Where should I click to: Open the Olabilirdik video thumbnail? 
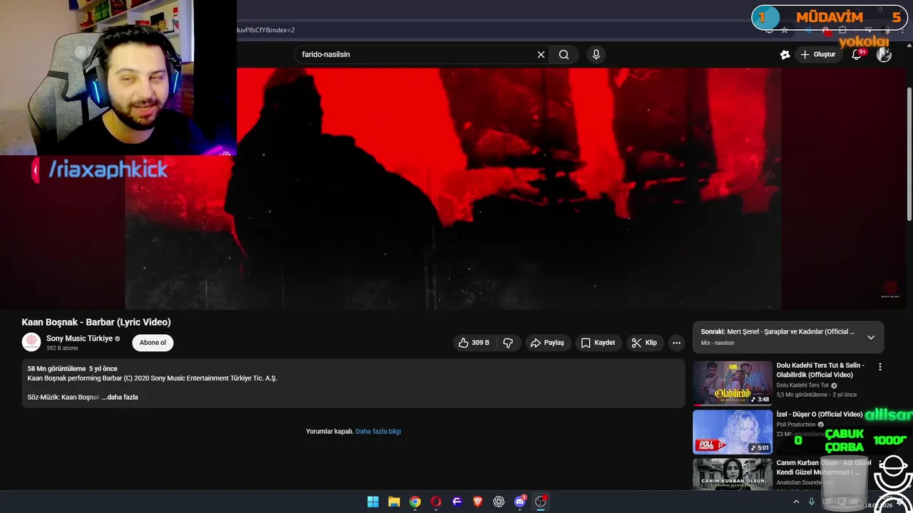click(x=733, y=383)
